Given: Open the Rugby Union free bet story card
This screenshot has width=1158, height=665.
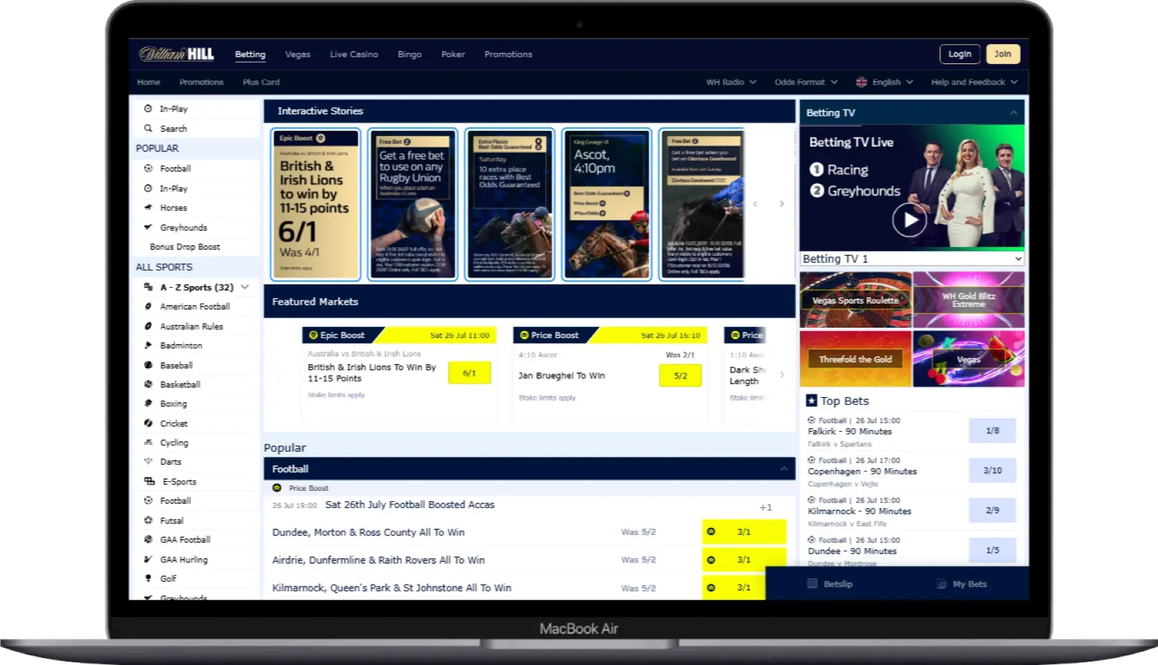Looking at the screenshot, I should (412, 204).
